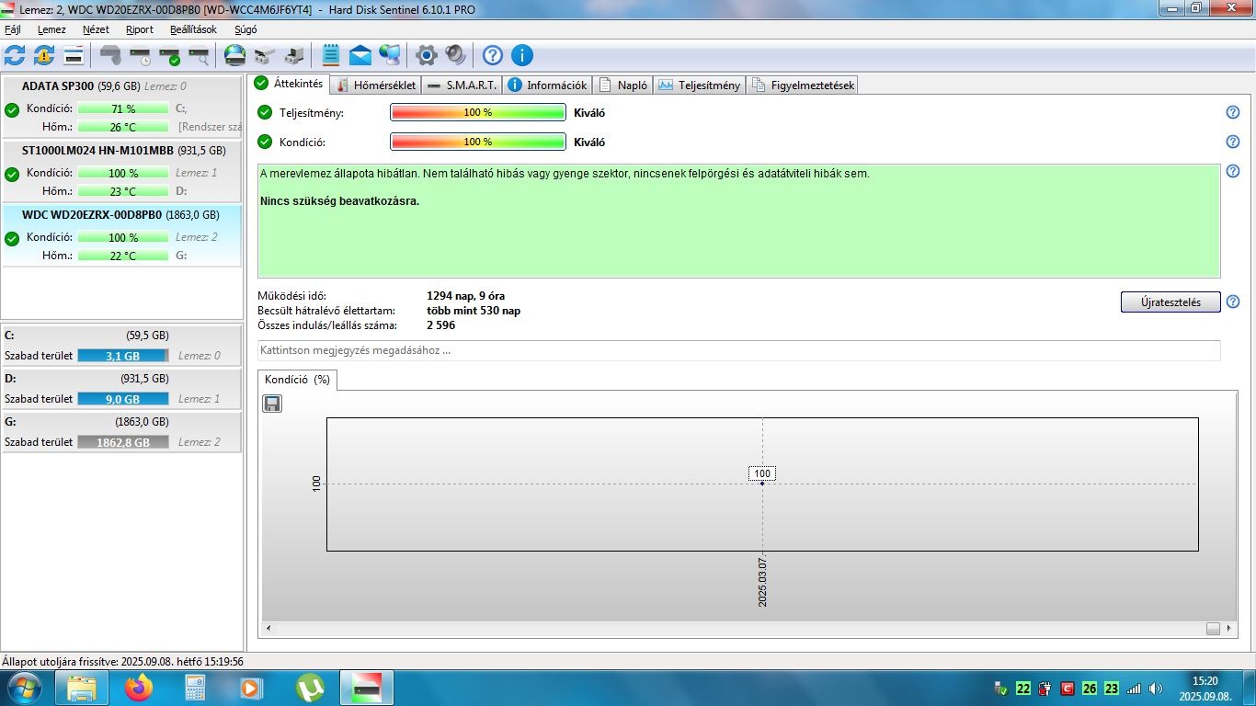Image resolution: width=1256 pixels, height=706 pixels.
Task: Click the window-panel icon in the toolbar
Action: [x=74, y=55]
